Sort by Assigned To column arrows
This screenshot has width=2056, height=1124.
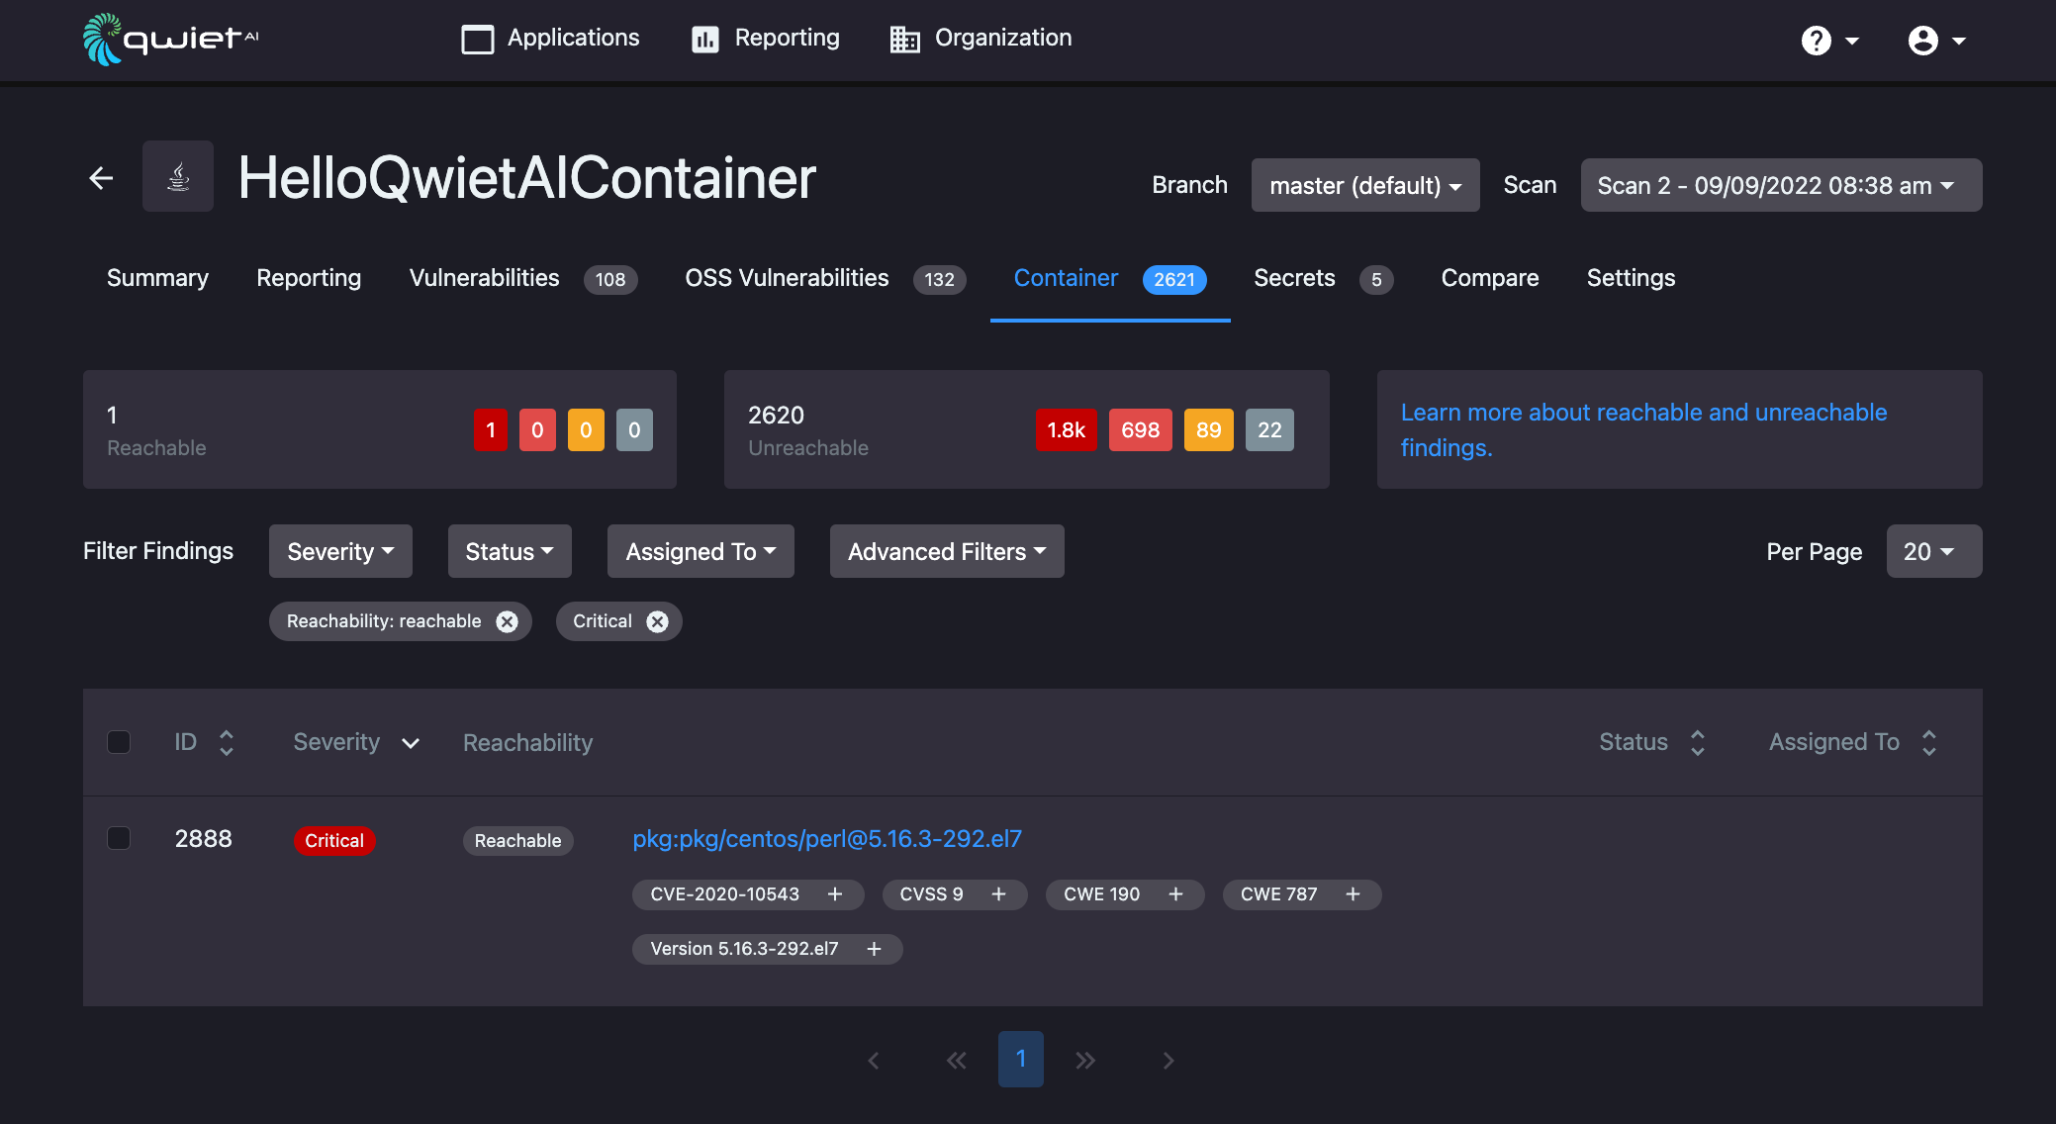click(x=1929, y=743)
